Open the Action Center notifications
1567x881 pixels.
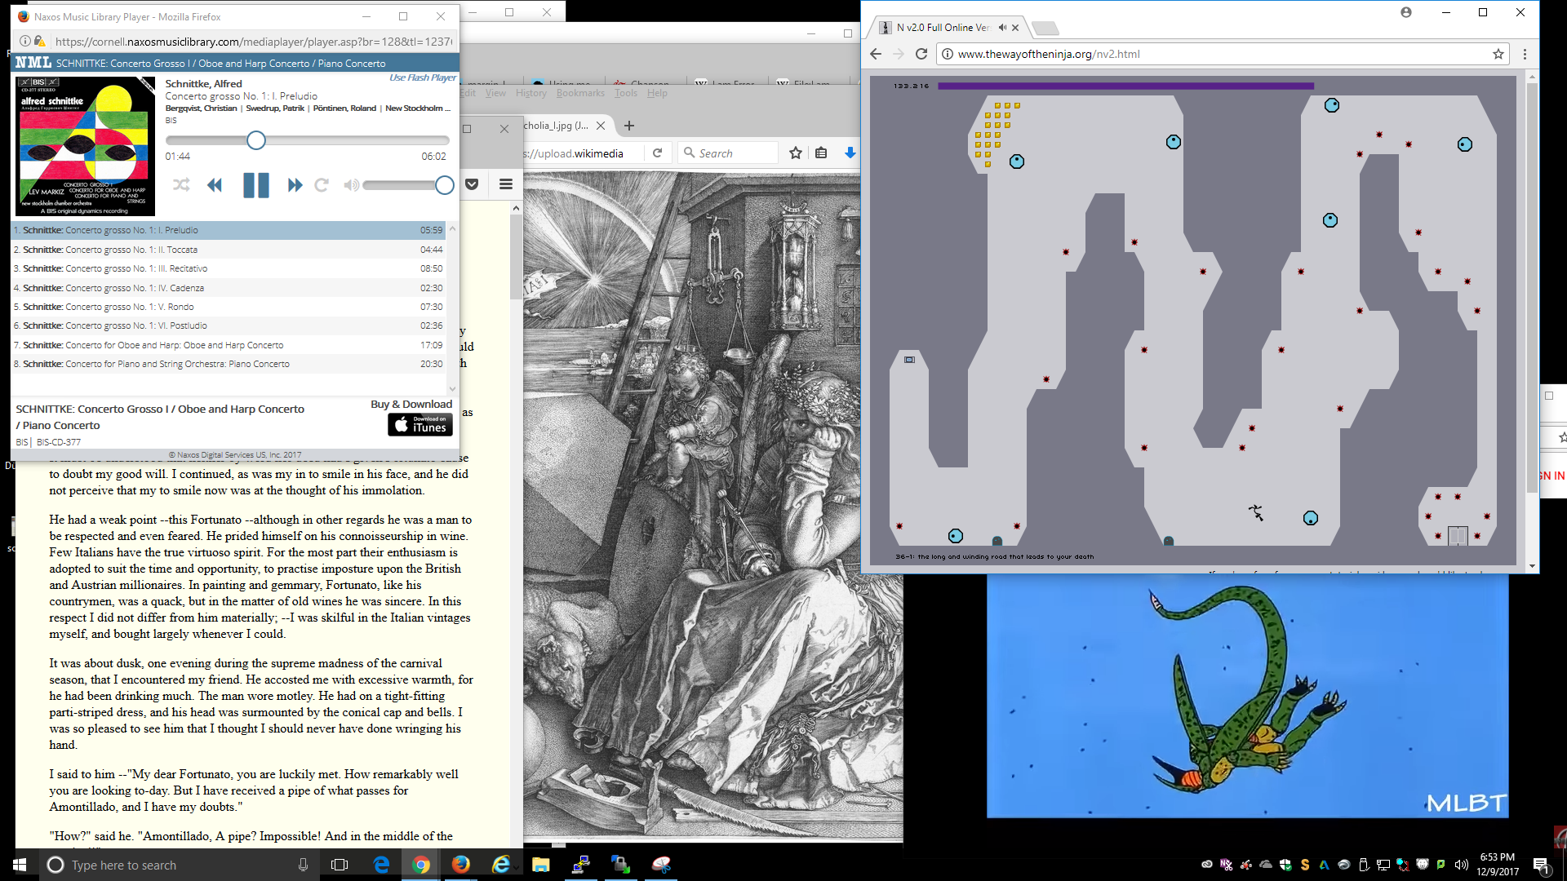[x=1541, y=866]
